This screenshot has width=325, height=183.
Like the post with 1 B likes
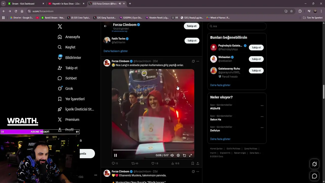(155, 163)
